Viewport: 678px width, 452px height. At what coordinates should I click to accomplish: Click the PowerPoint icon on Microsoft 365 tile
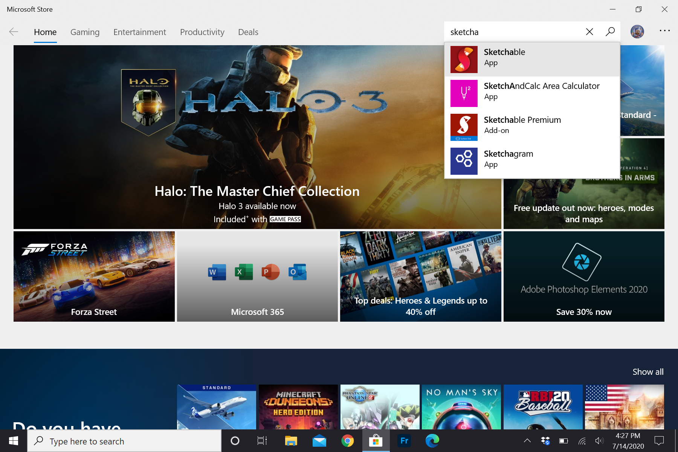click(x=270, y=272)
